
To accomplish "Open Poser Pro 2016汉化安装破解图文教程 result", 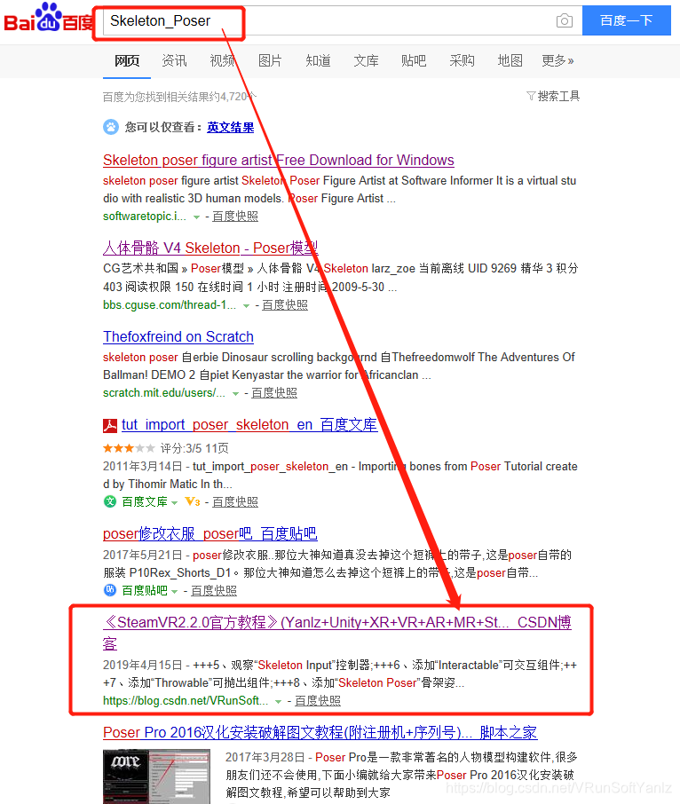I will pos(320,732).
